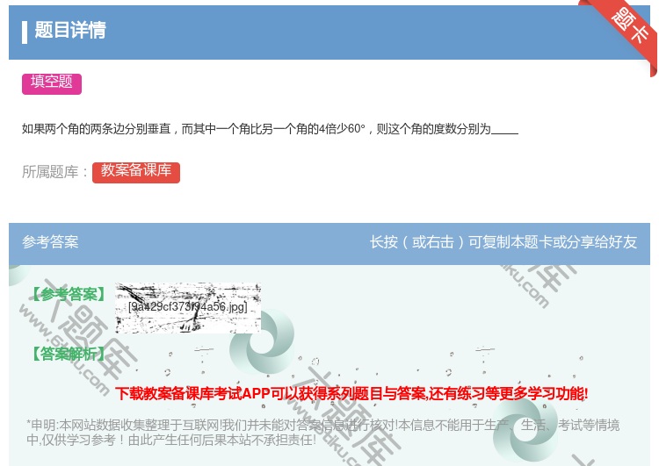Click the 所属题库 label

tap(54, 172)
